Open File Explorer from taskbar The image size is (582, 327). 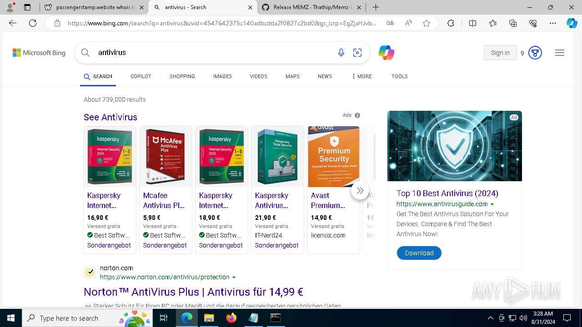209,318
